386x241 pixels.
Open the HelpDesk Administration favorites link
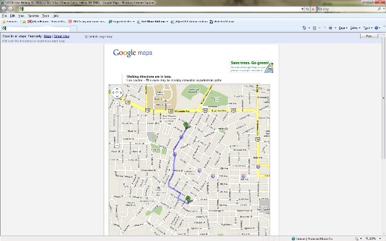189,22
